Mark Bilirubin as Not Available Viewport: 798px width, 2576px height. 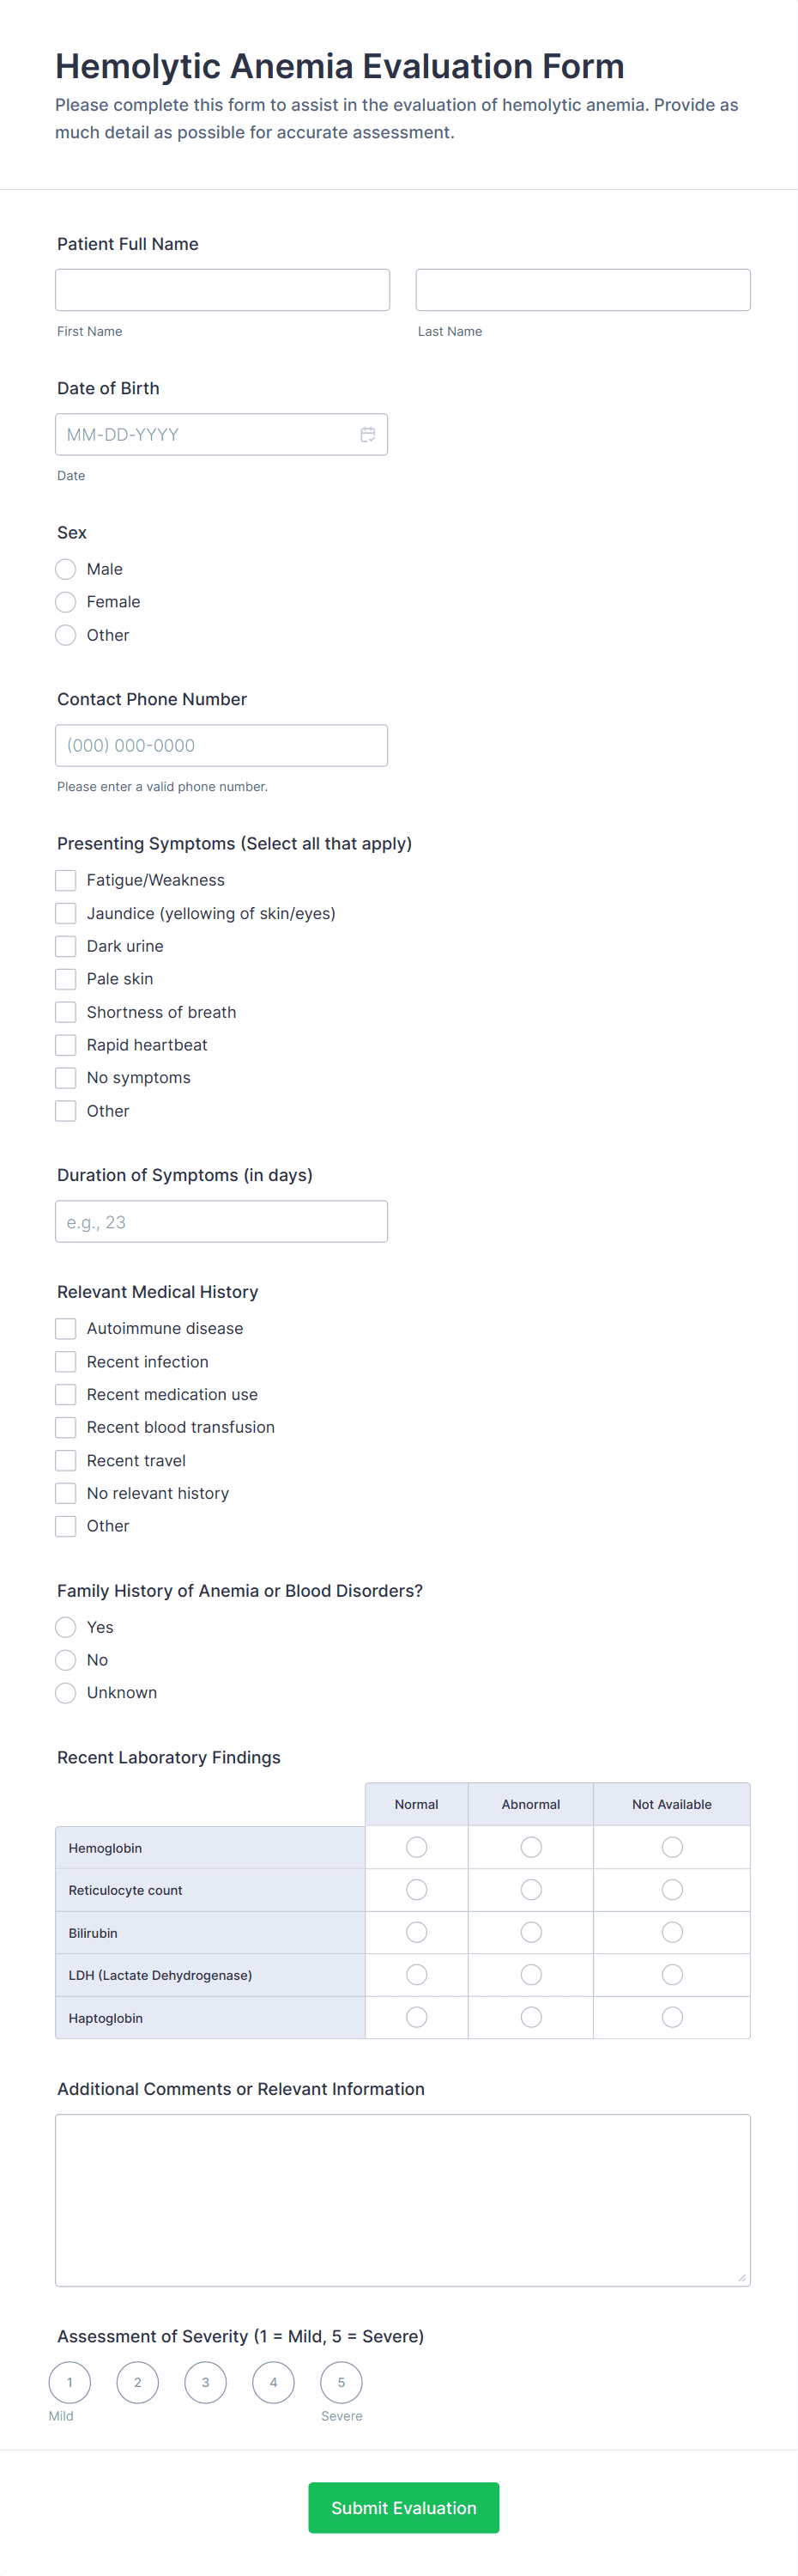coord(672,1932)
